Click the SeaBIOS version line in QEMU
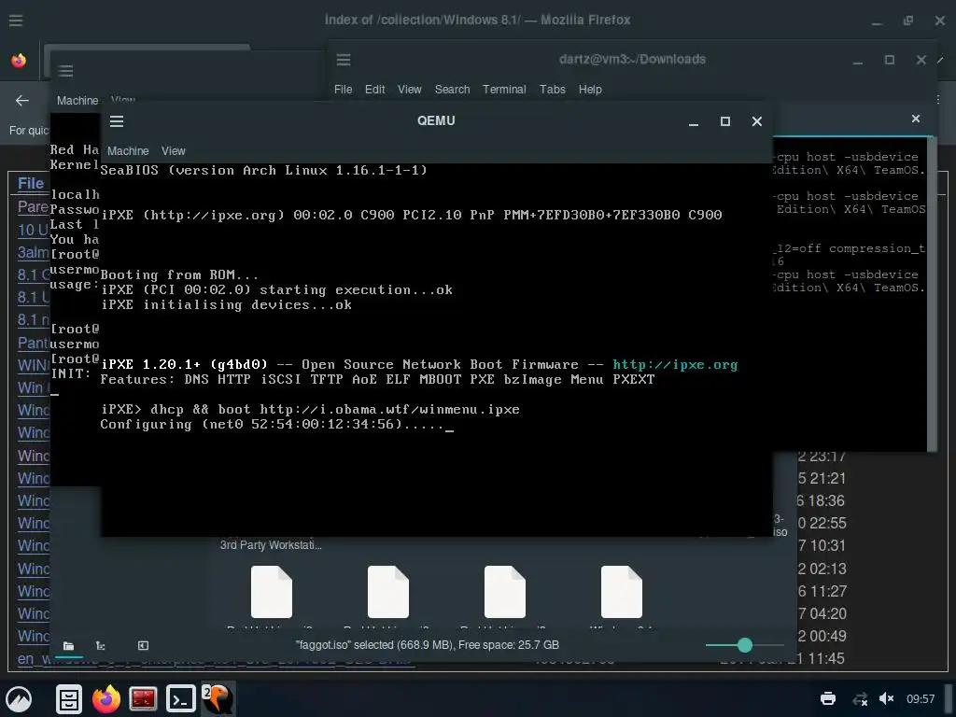The width and height of the screenshot is (956, 717). pos(263,170)
